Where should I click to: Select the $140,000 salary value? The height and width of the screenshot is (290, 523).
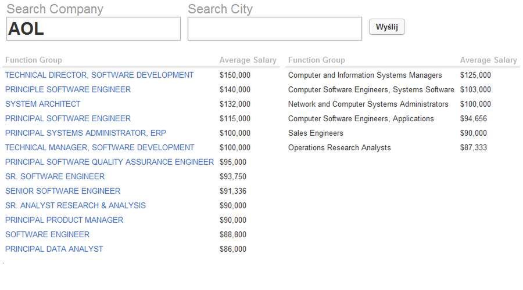point(235,89)
